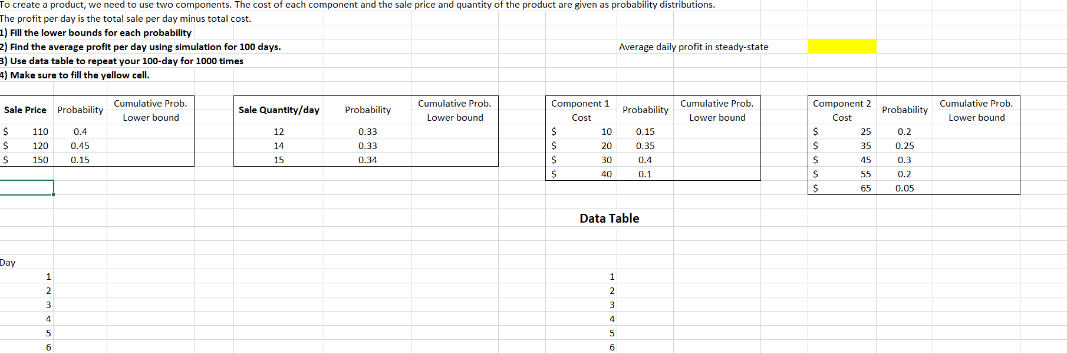1067x354 pixels.
Task: Select Data Table row number 1
Action: (612, 277)
